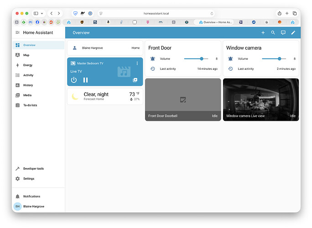Open a new Safari tab
The height and width of the screenshot is (228, 312).
coord(287,13)
